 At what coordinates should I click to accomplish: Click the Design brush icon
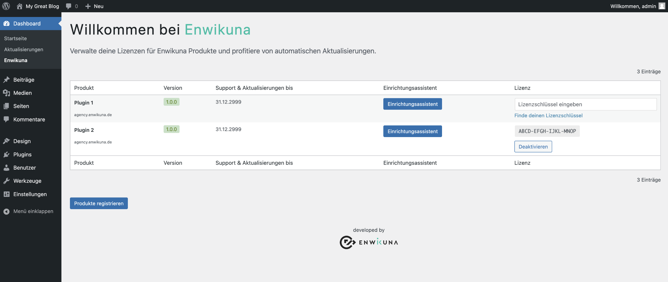coord(7,141)
